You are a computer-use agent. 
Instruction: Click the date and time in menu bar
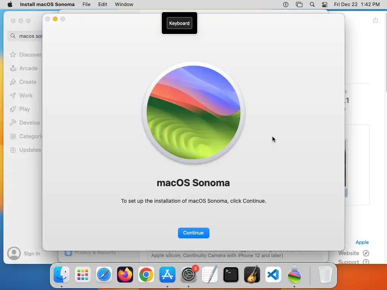pyautogui.click(x=357, y=5)
